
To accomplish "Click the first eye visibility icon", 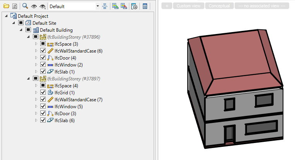I will [34, 6].
